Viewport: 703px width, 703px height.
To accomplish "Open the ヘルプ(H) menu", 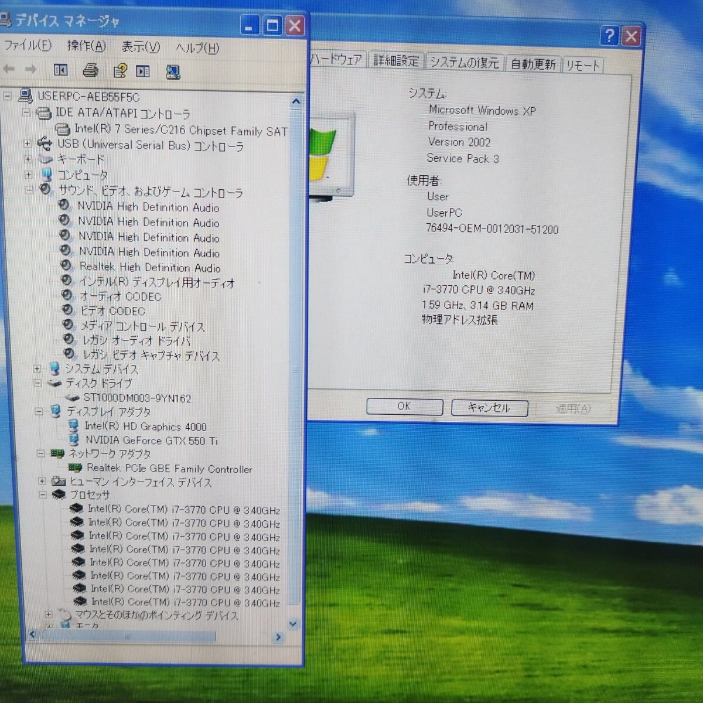I will (197, 48).
